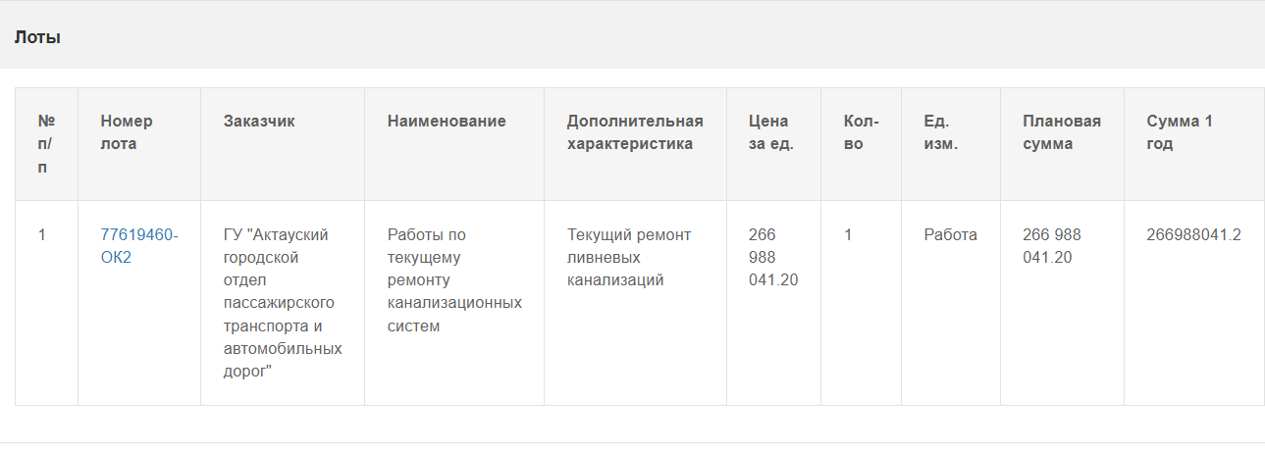Screen dimensions: 1265x451
Task: Click the "Ед. изм." column header
Action: click(940, 132)
